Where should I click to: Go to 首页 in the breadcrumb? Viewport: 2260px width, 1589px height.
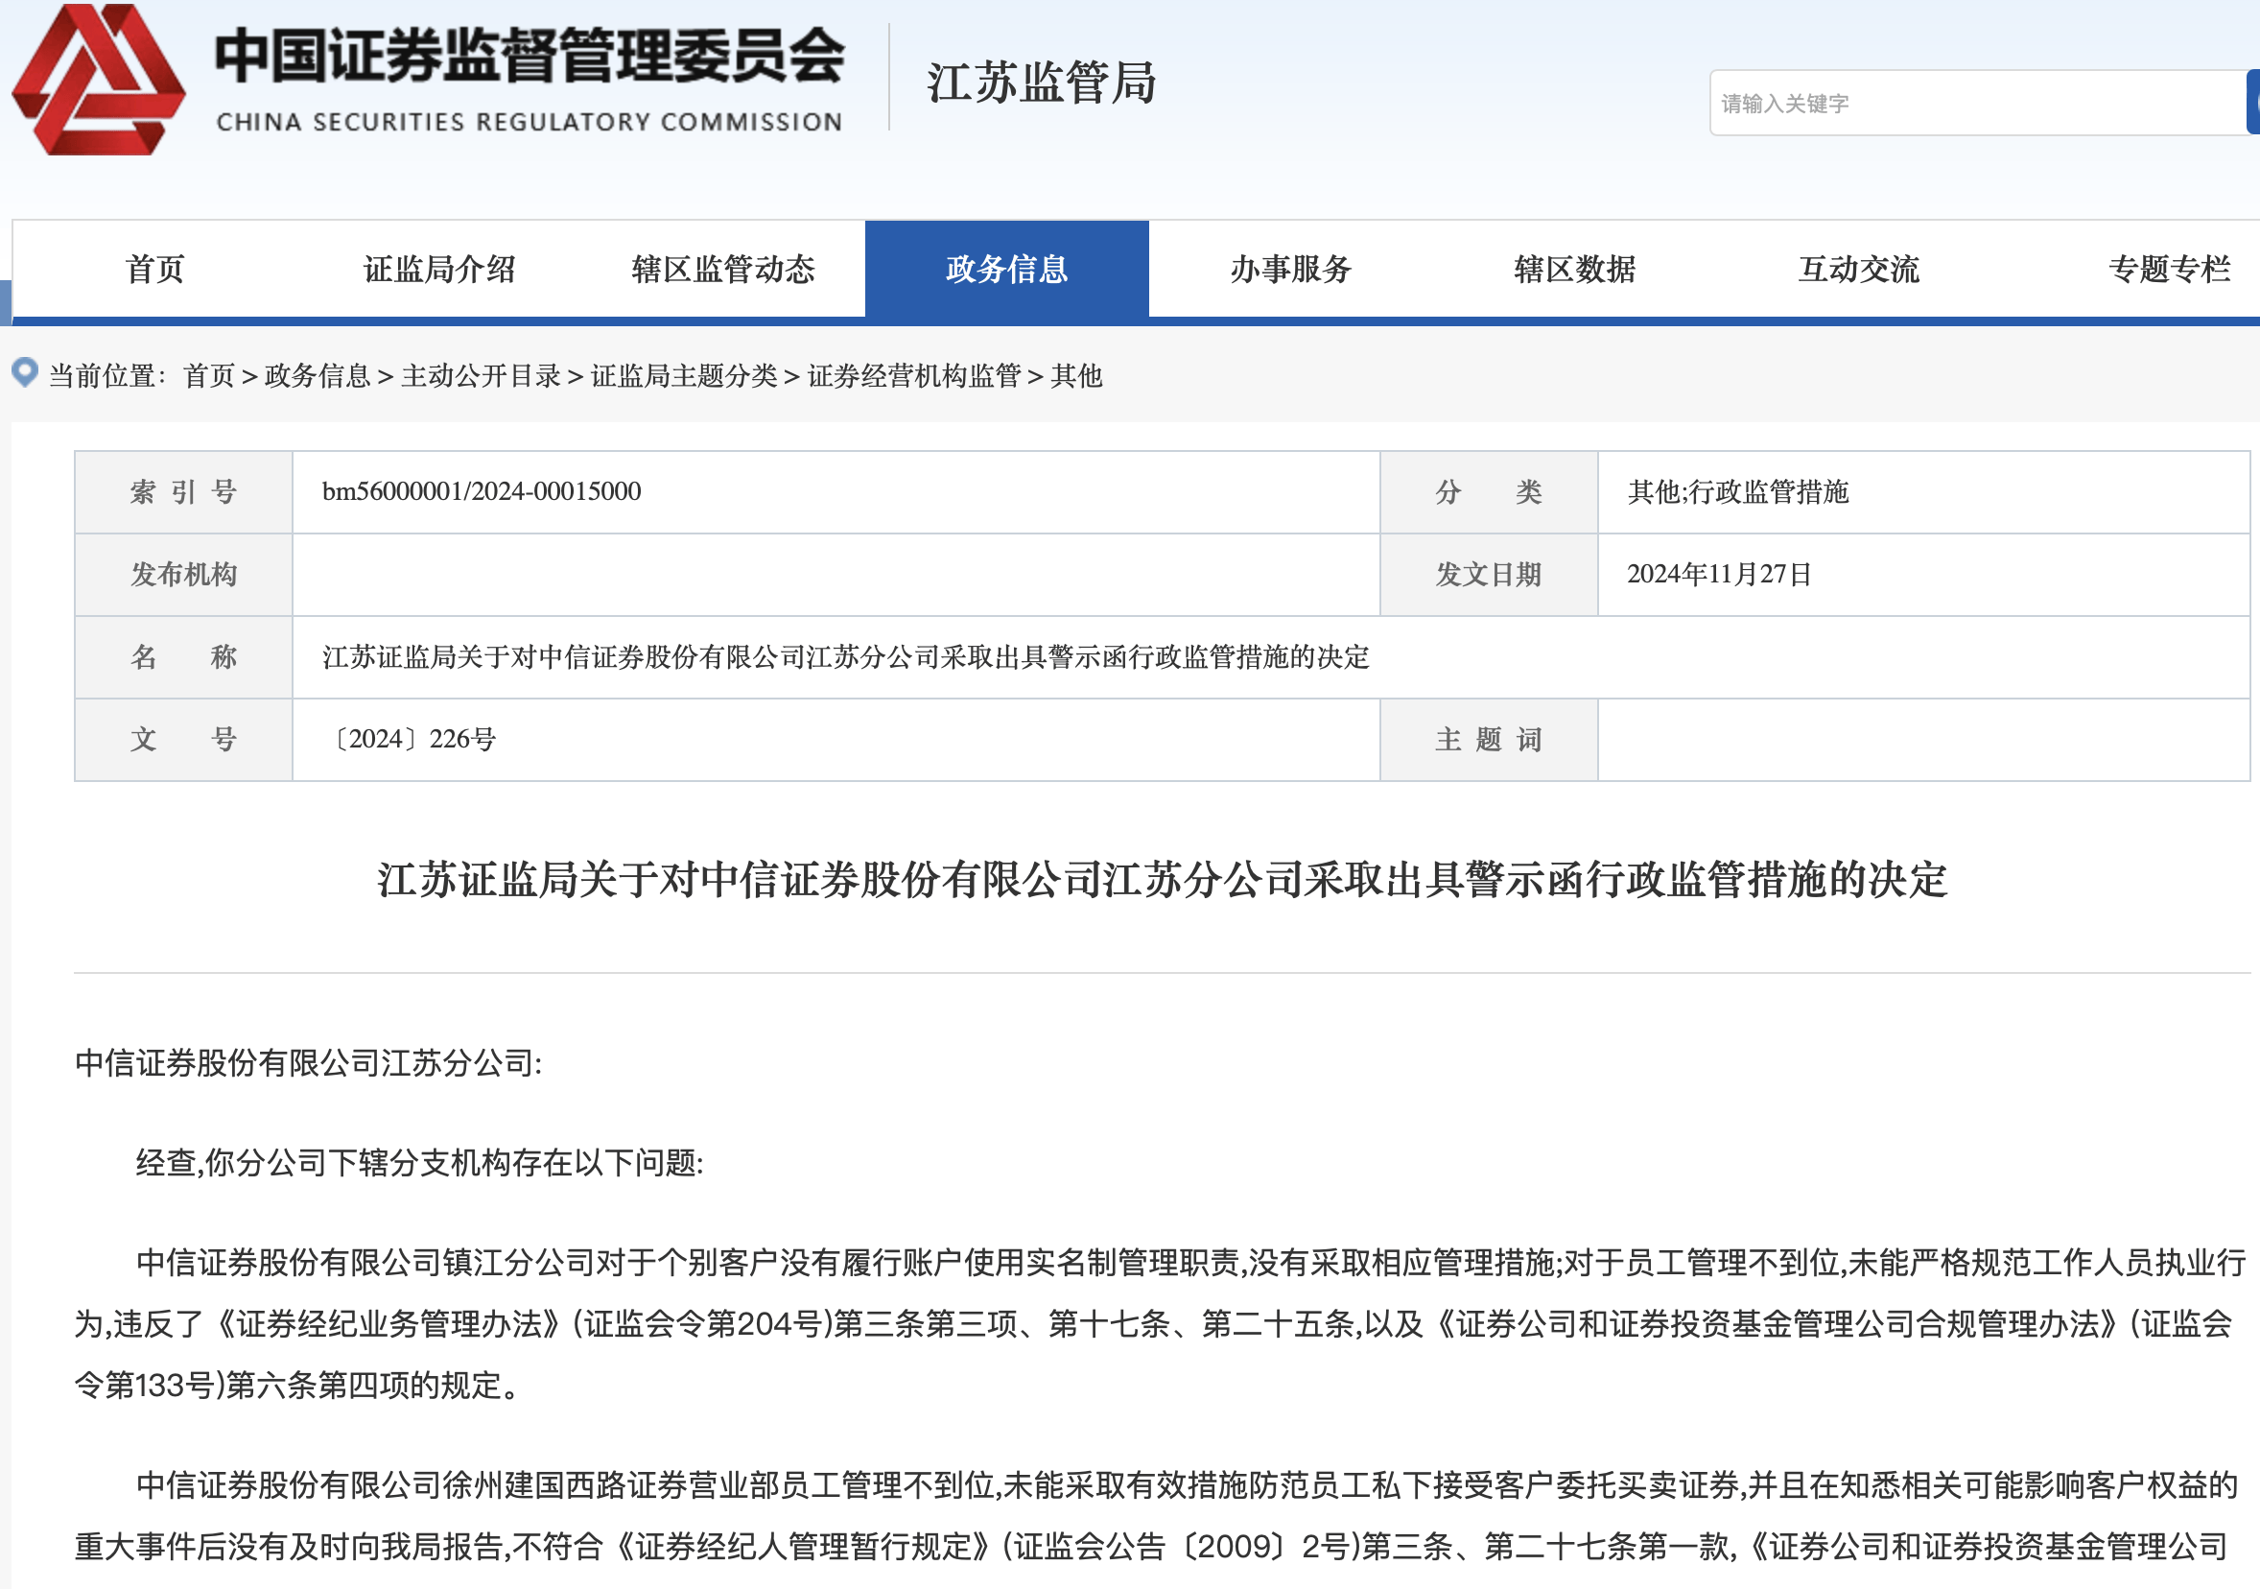[209, 376]
